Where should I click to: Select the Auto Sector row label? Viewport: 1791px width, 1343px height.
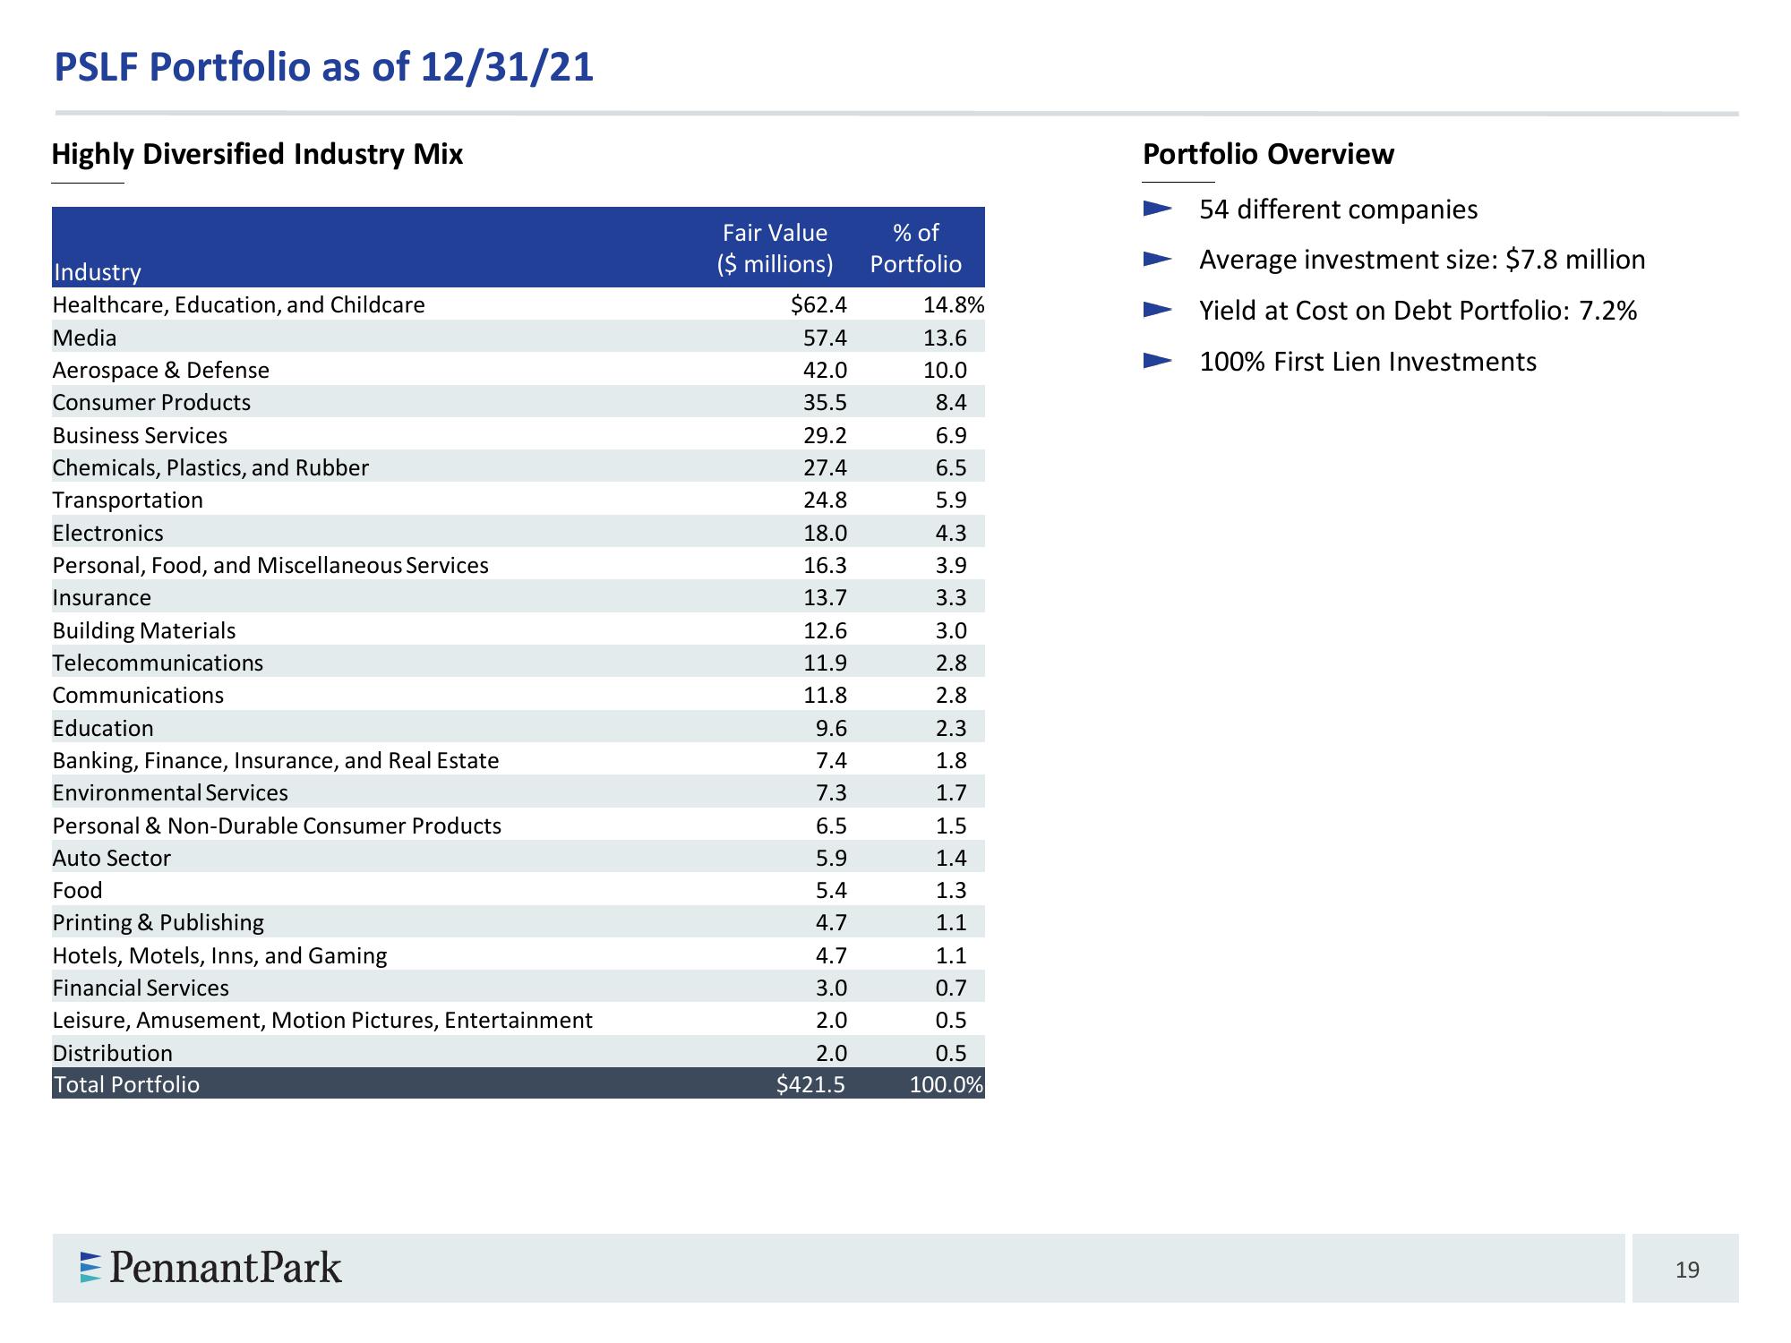111,859
